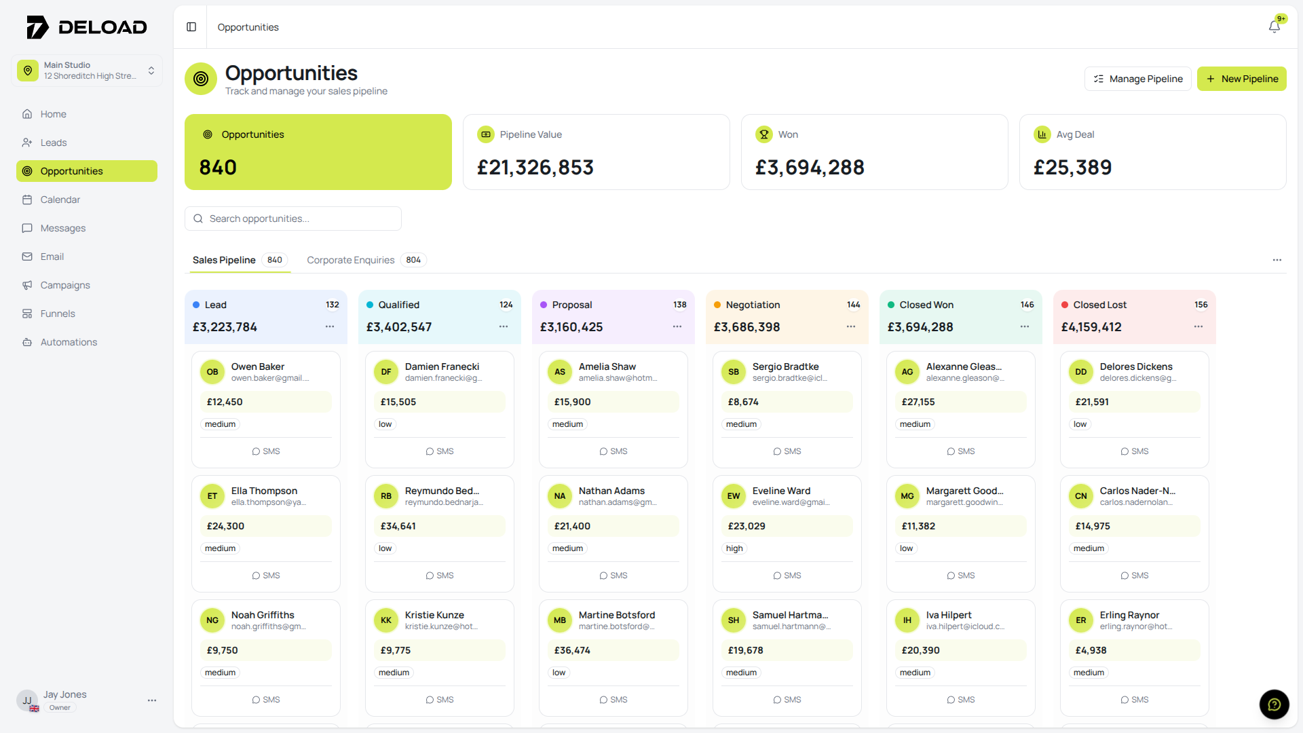Expand the Main Studio location selector
This screenshot has width=1303, height=733.
pos(87,71)
